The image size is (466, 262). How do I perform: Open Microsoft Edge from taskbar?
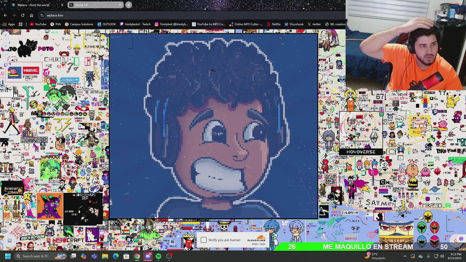point(115,256)
